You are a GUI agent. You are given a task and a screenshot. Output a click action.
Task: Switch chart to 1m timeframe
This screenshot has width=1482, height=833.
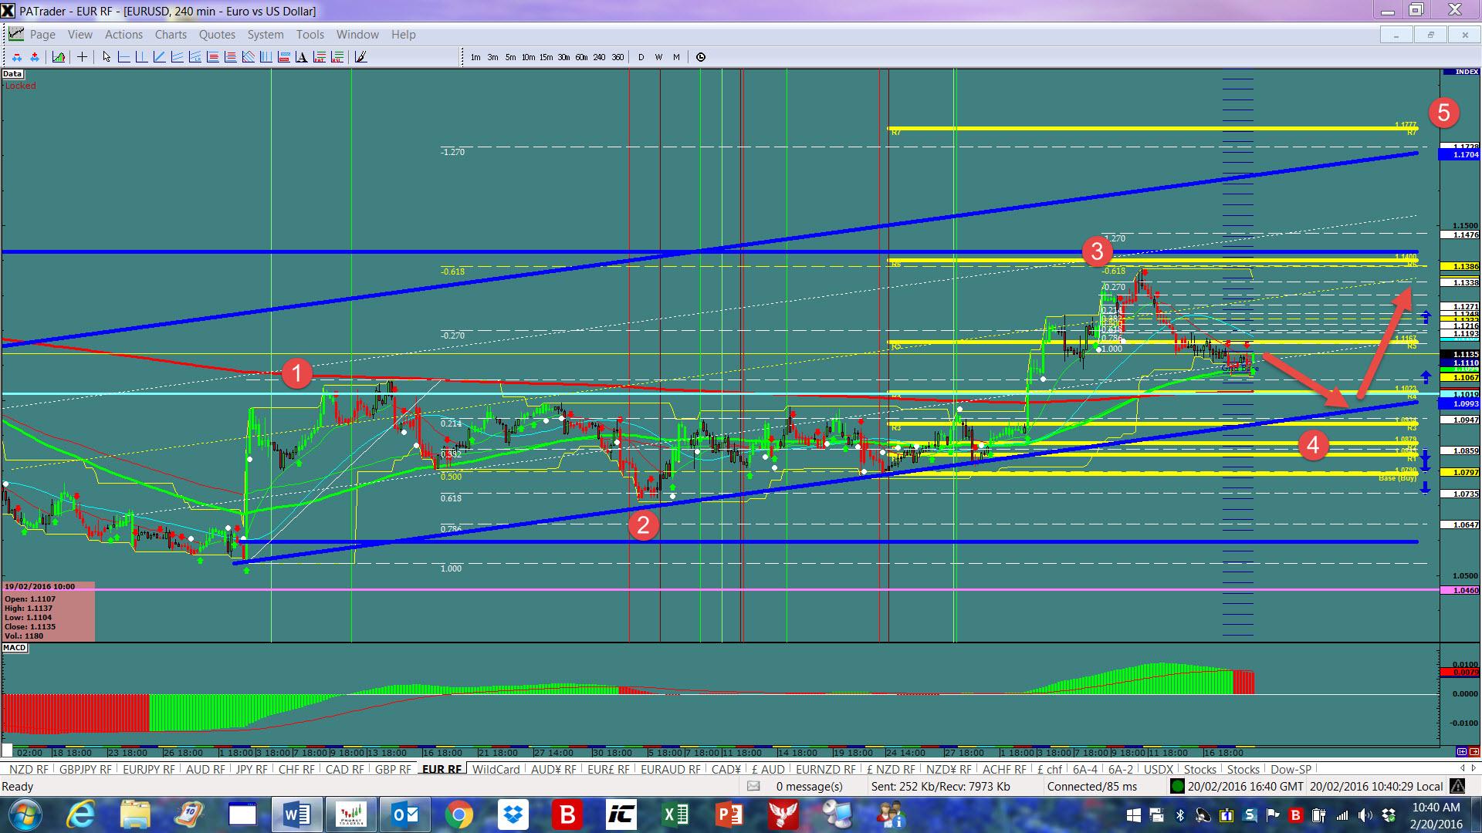(x=475, y=57)
